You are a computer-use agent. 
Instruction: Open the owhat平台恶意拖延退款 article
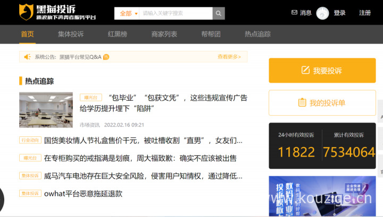[83, 194]
